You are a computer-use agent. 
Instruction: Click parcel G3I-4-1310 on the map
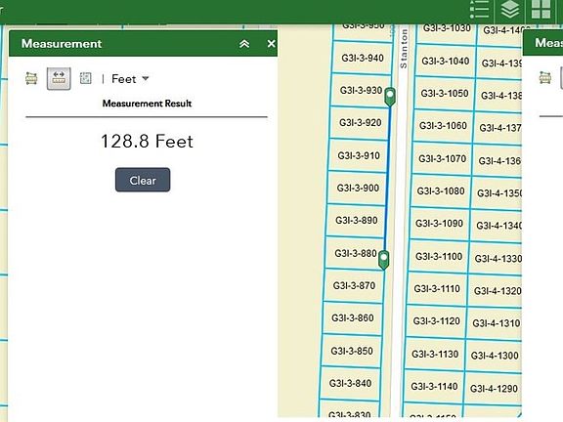click(x=496, y=323)
